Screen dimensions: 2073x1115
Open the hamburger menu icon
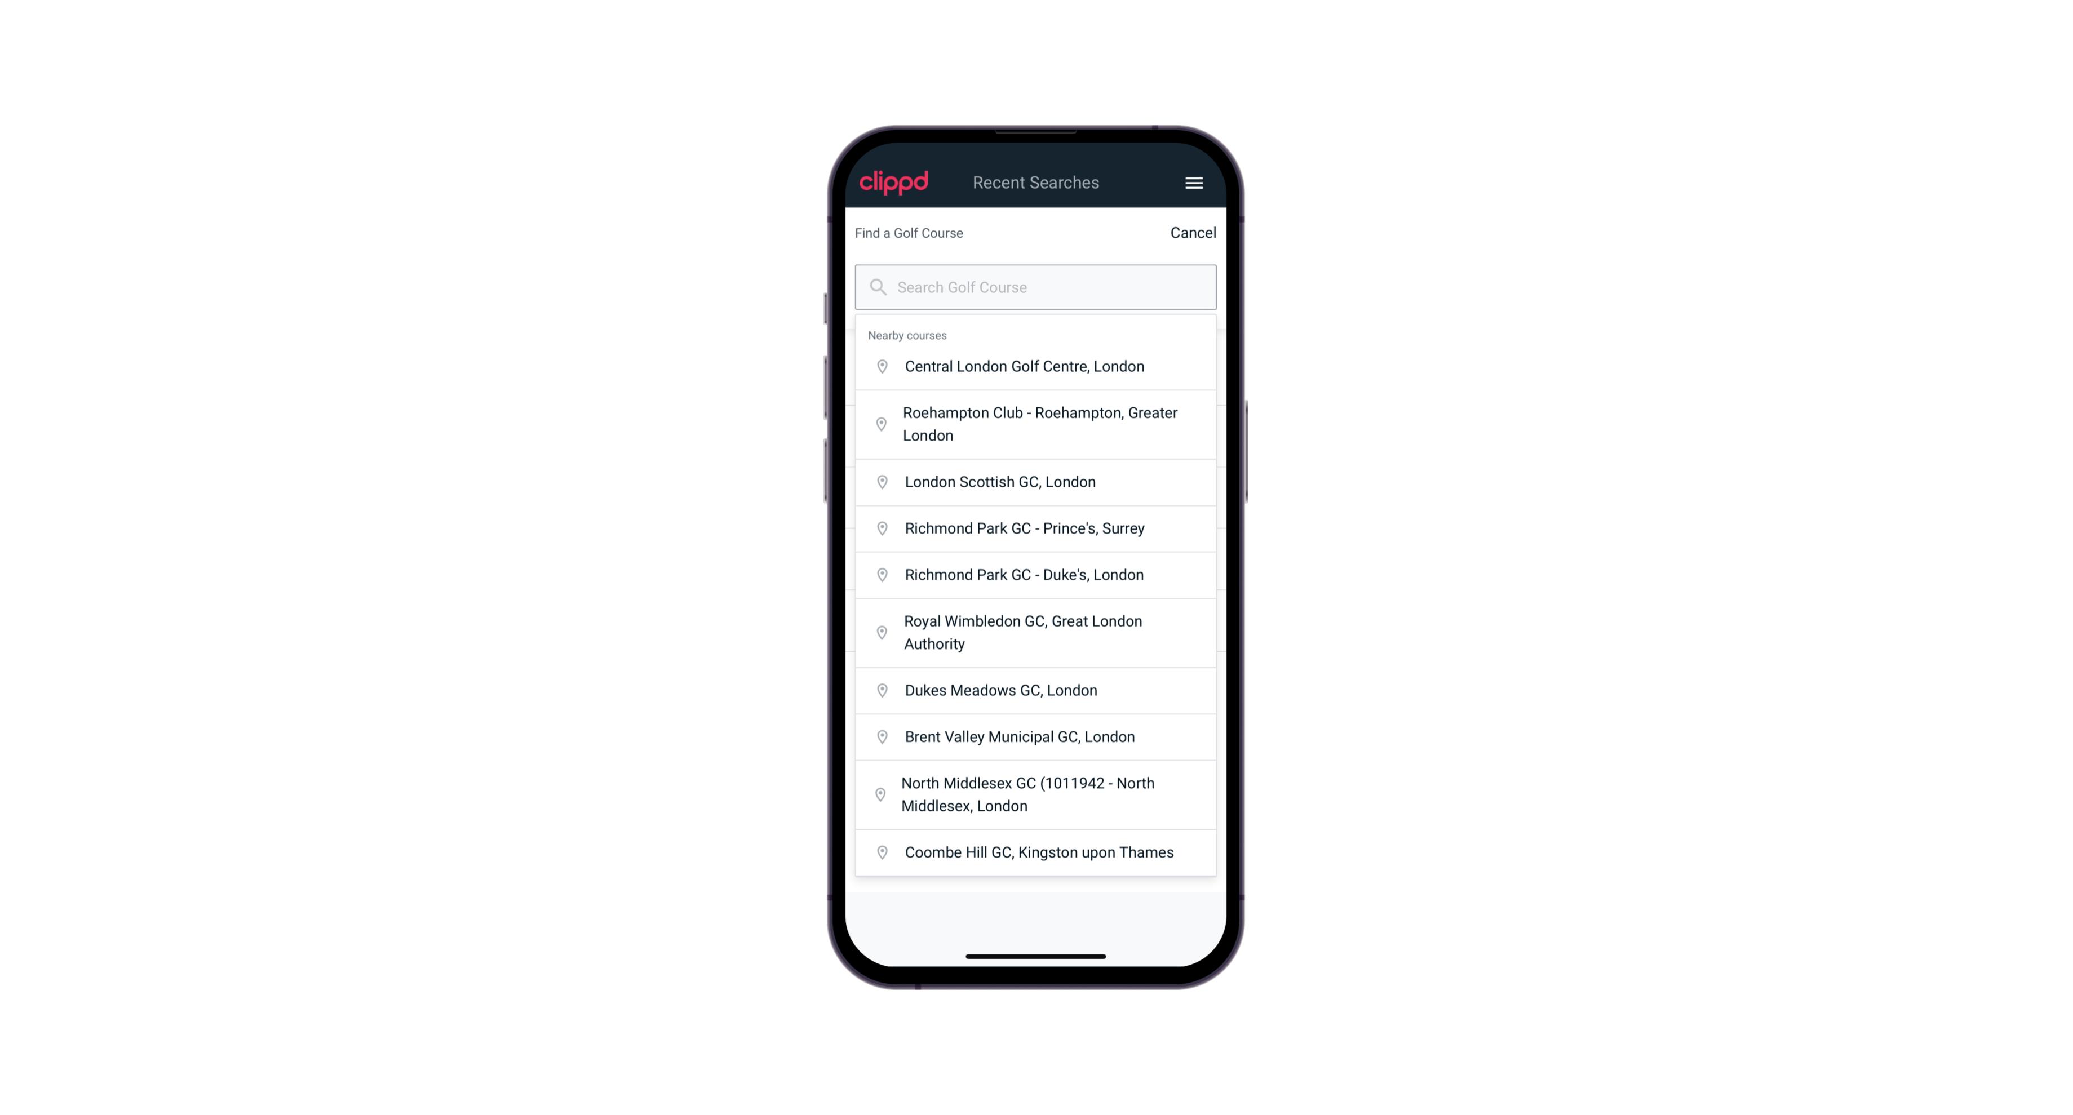point(1193,183)
